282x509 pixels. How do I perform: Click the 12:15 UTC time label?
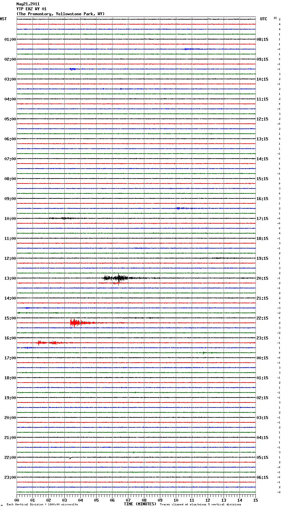coord(262,119)
